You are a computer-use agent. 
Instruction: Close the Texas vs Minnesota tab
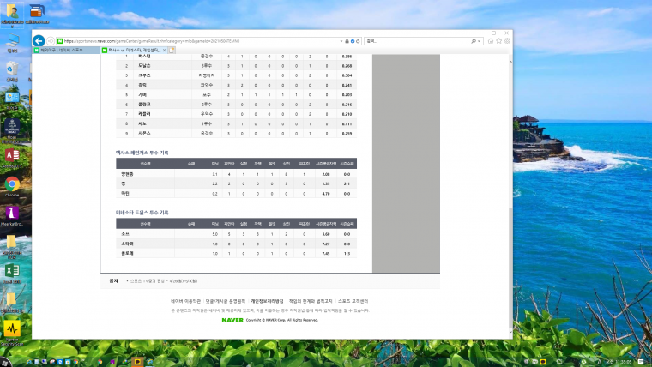(x=164, y=50)
